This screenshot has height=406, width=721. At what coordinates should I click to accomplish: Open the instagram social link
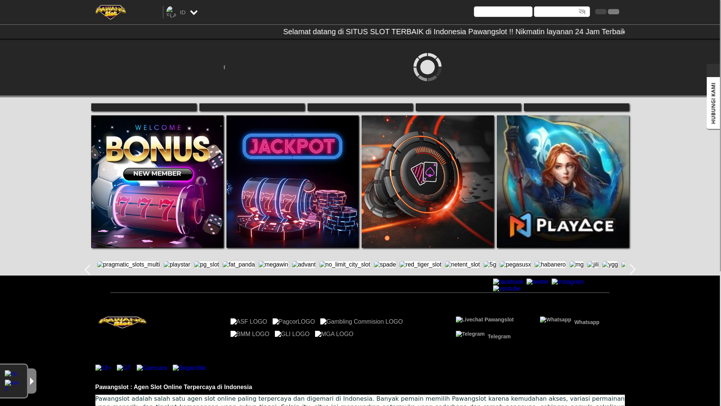567,282
